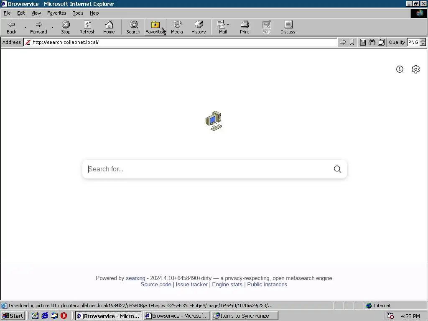Open the Search pane from toolbar
The height and width of the screenshot is (321, 428).
pos(133,27)
